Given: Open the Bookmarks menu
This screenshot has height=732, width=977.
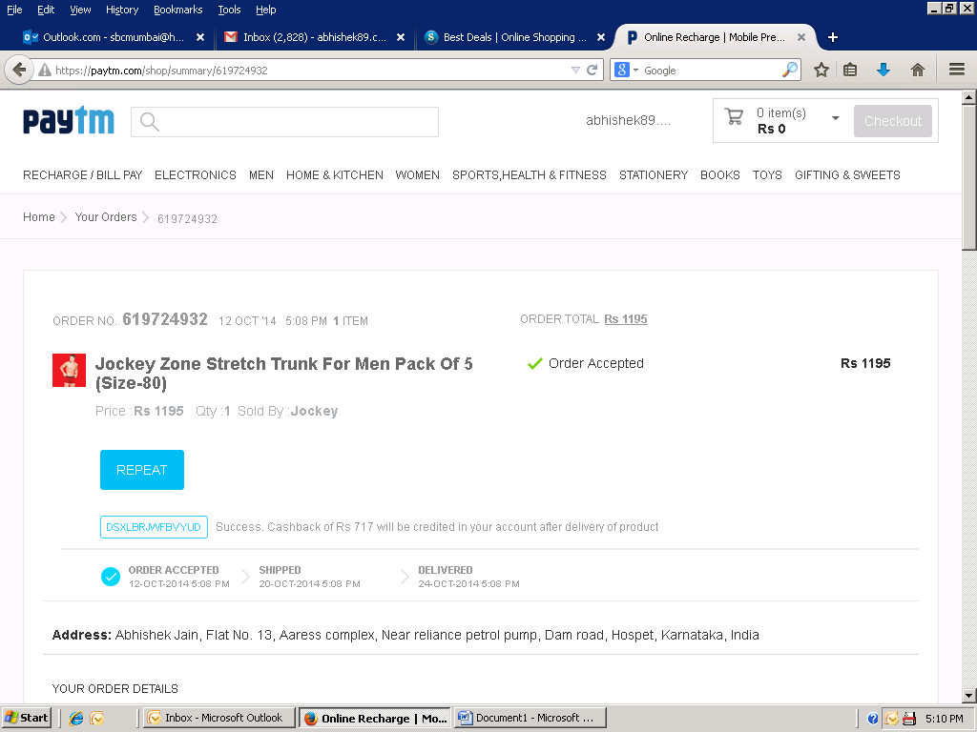Looking at the screenshot, I should pos(178,10).
